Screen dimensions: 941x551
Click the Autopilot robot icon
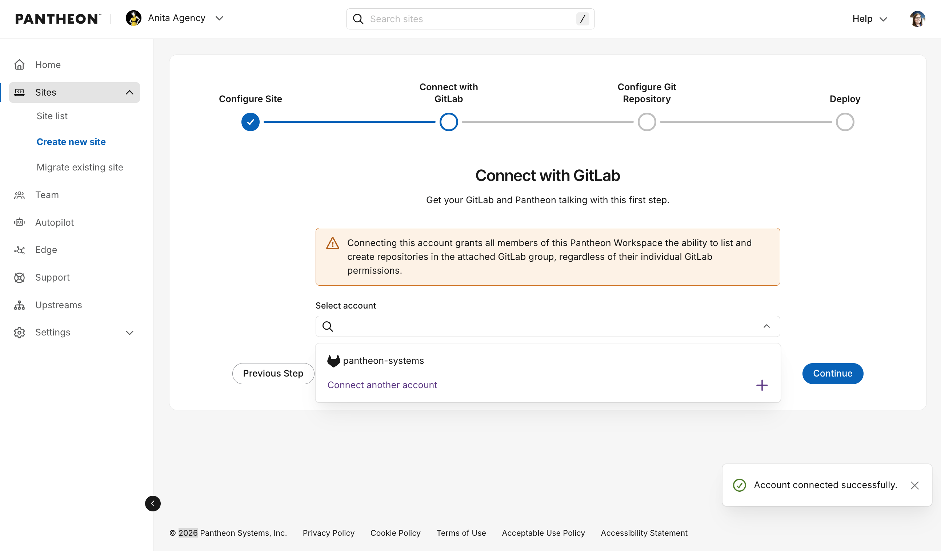tap(19, 222)
